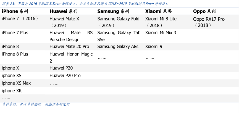
Task: Click the Oppo 系列 column header
Action: (x=204, y=11)
